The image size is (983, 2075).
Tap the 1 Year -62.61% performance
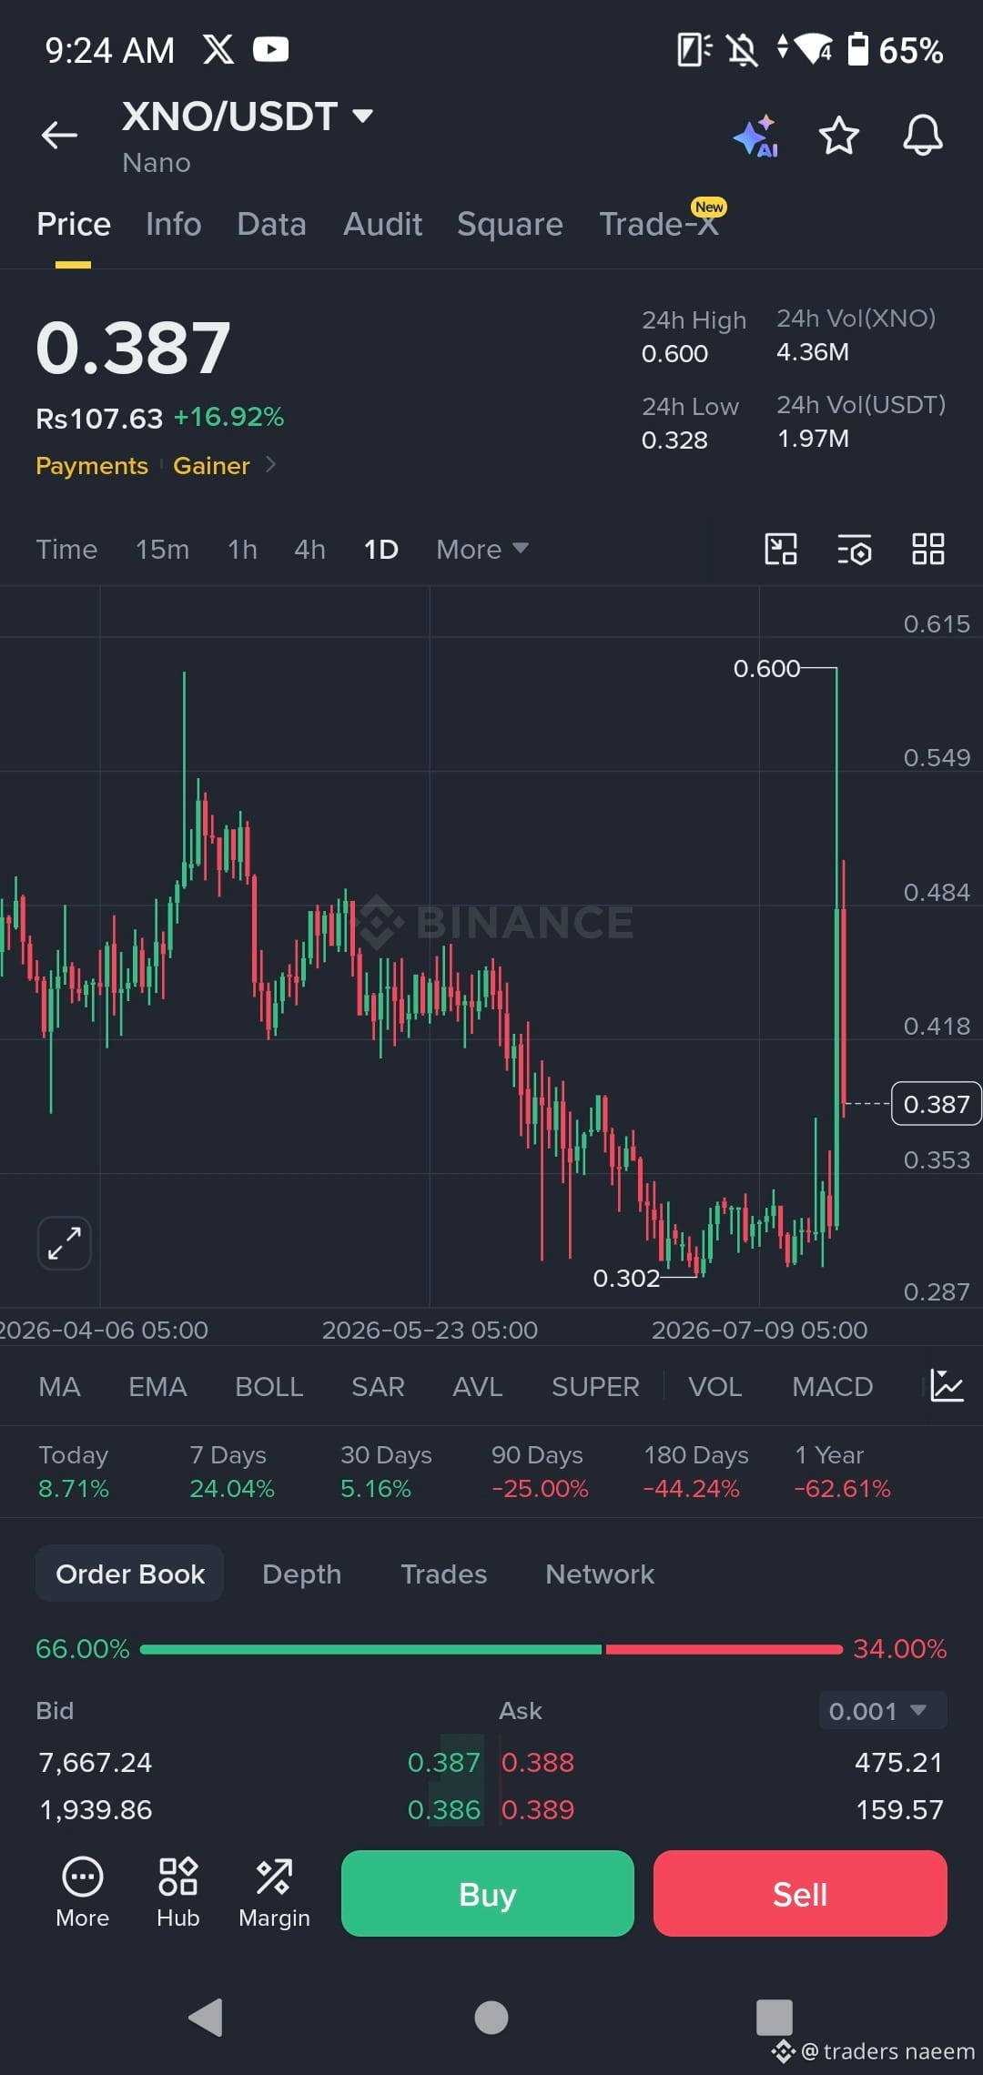click(843, 1472)
